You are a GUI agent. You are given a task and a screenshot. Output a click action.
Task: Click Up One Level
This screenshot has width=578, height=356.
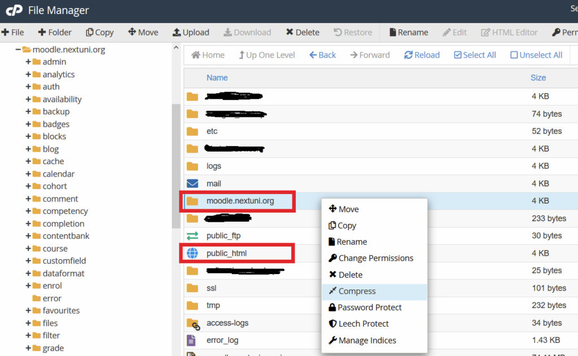[x=266, y=55]
